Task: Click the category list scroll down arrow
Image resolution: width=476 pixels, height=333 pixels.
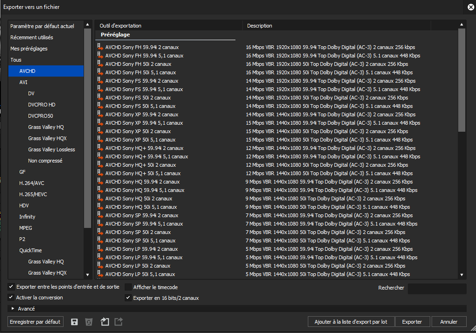Action: [87, 275]
